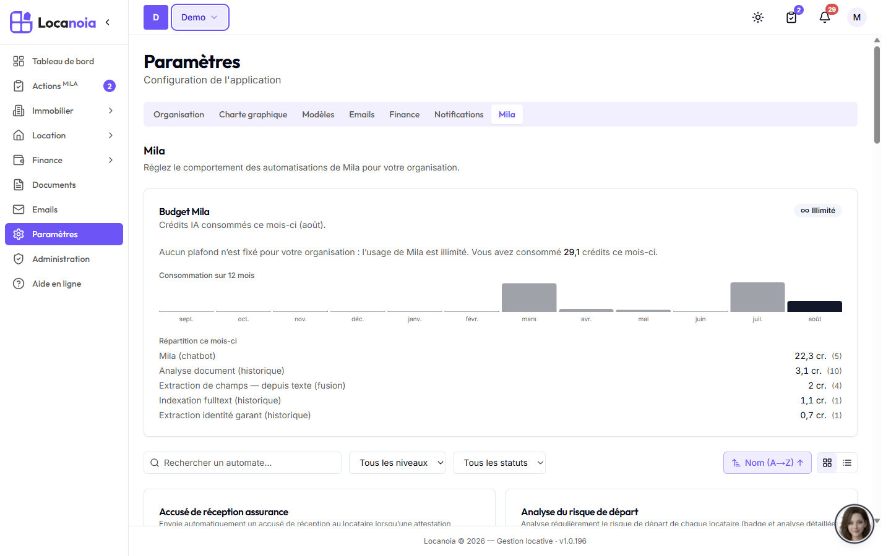The height and width of the screenshot is (556, 891).
Task: Click the Finance wallet icon
Action: coord(19,160)
